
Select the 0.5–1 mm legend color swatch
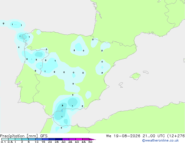point(12,139)
